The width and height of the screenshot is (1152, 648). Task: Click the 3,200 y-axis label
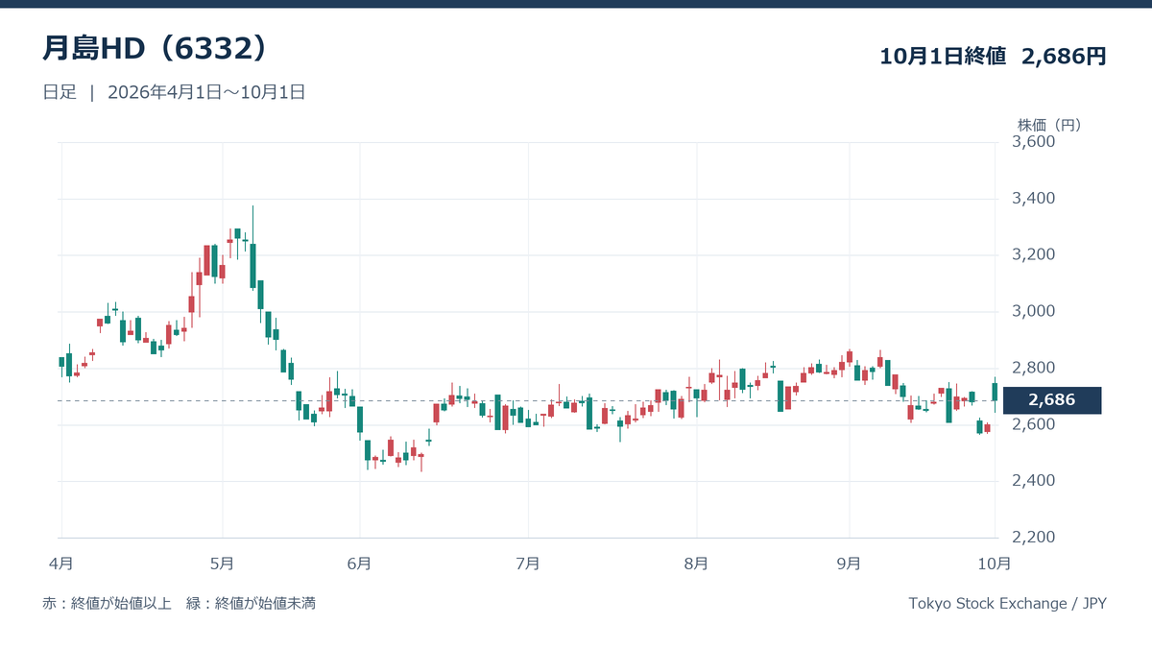pyautogui.click(x=1033, y=254)
